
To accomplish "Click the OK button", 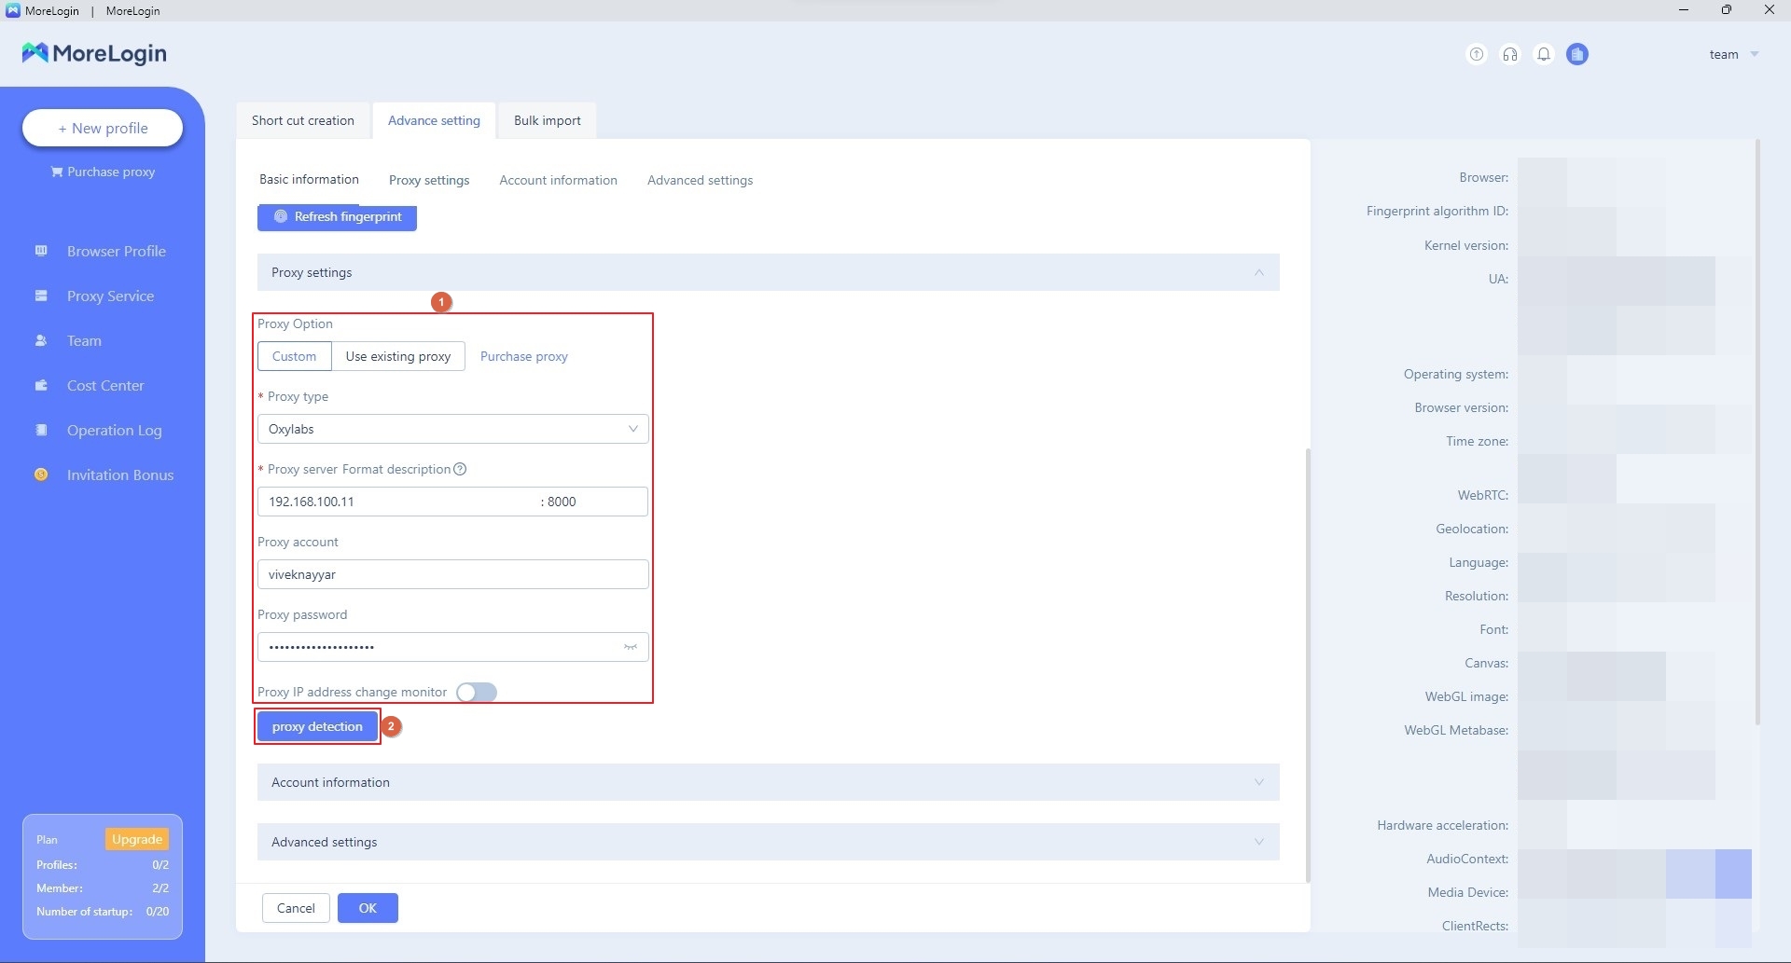I will click(x=368, y=908).
